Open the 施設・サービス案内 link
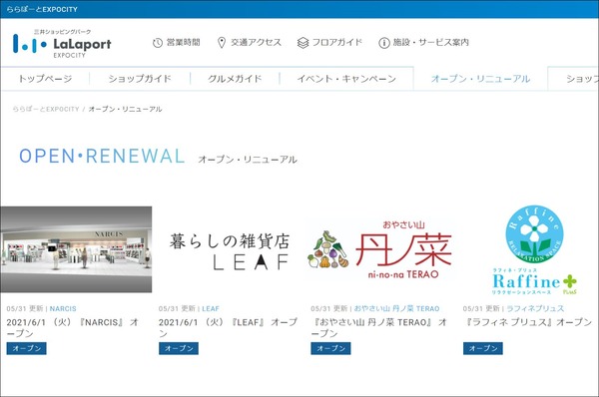The height and width of the screenshot is (397, 599). coord(431,42)
